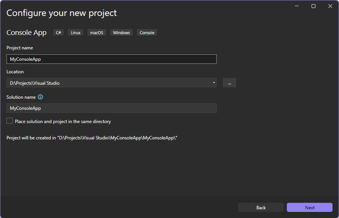The image size is (339, 218).
Task: Click the C# tag
Action: tap(58, 33)
